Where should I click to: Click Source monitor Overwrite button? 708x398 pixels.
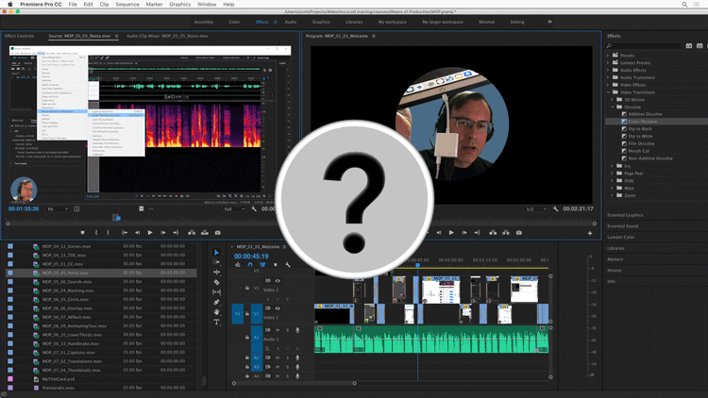click(x=205, y=232)
